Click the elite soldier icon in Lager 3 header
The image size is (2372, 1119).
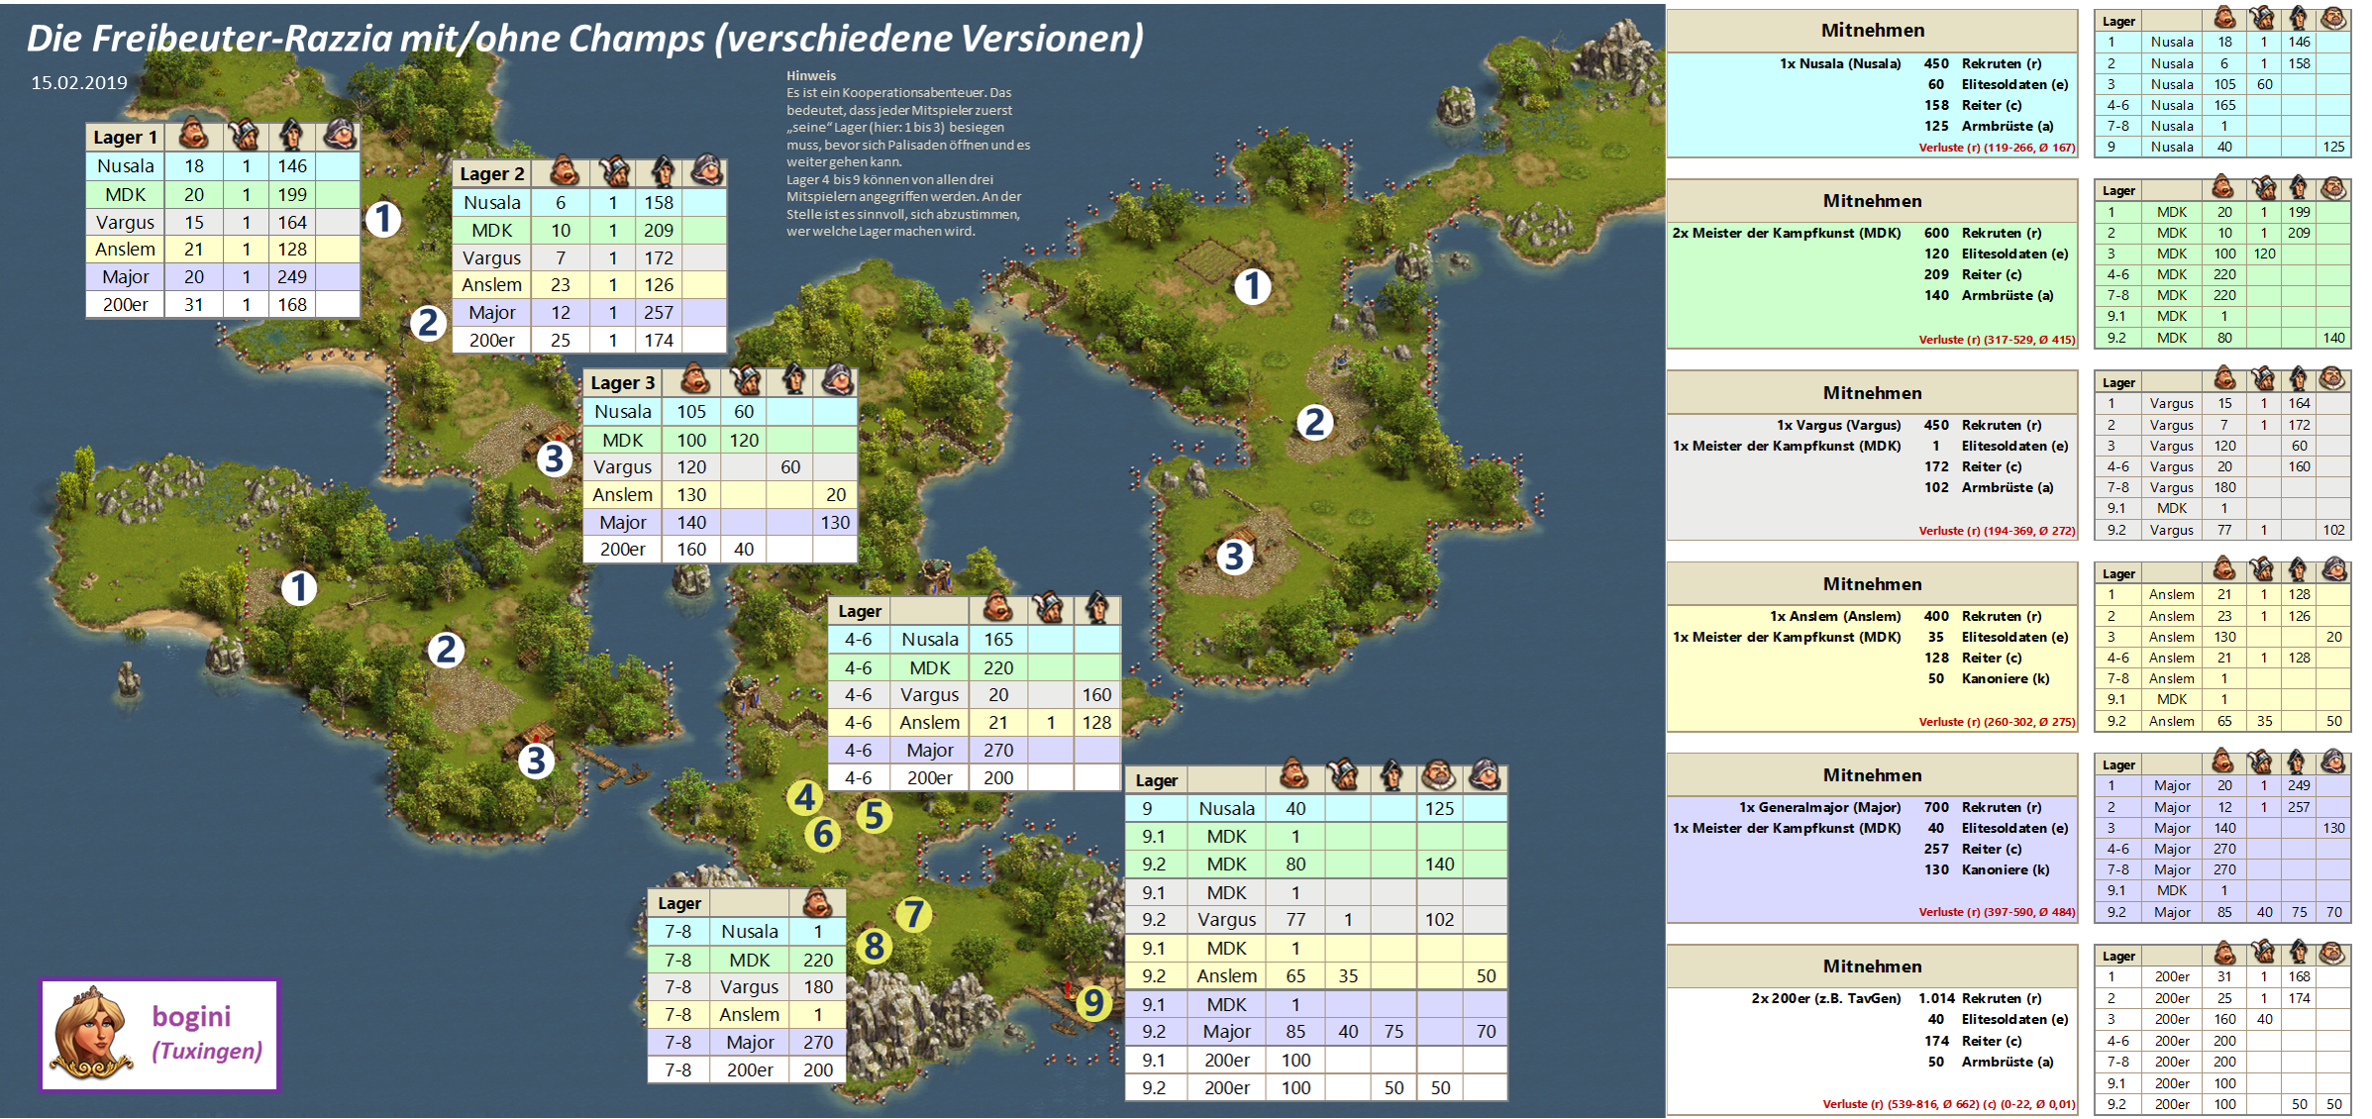point(745,381)
